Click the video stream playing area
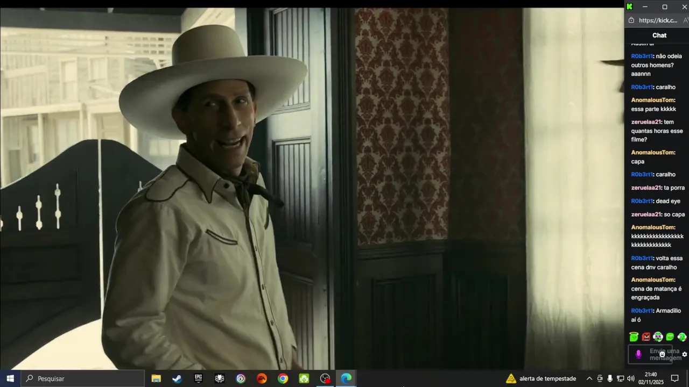689x387 pixels. [x=312, y=188]
